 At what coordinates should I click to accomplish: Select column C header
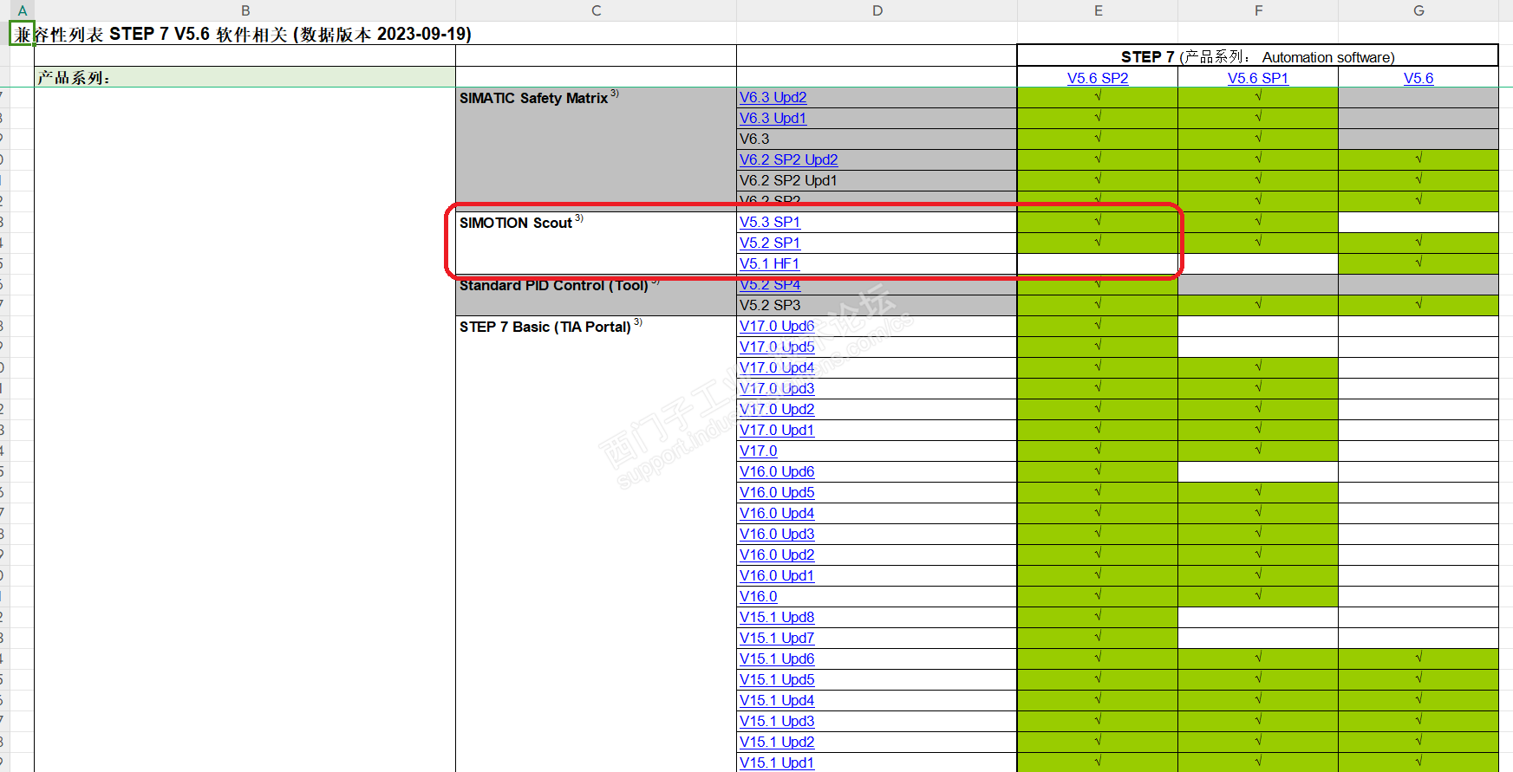(597, 10)
